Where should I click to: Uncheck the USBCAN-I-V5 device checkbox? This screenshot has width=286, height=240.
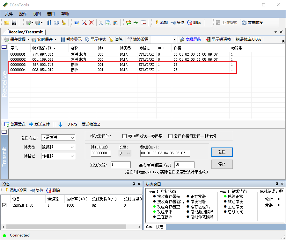coord(4,205)
